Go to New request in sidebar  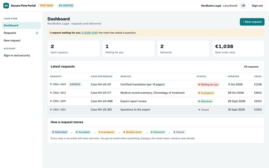pyautogui.click(x=21, y=40)
